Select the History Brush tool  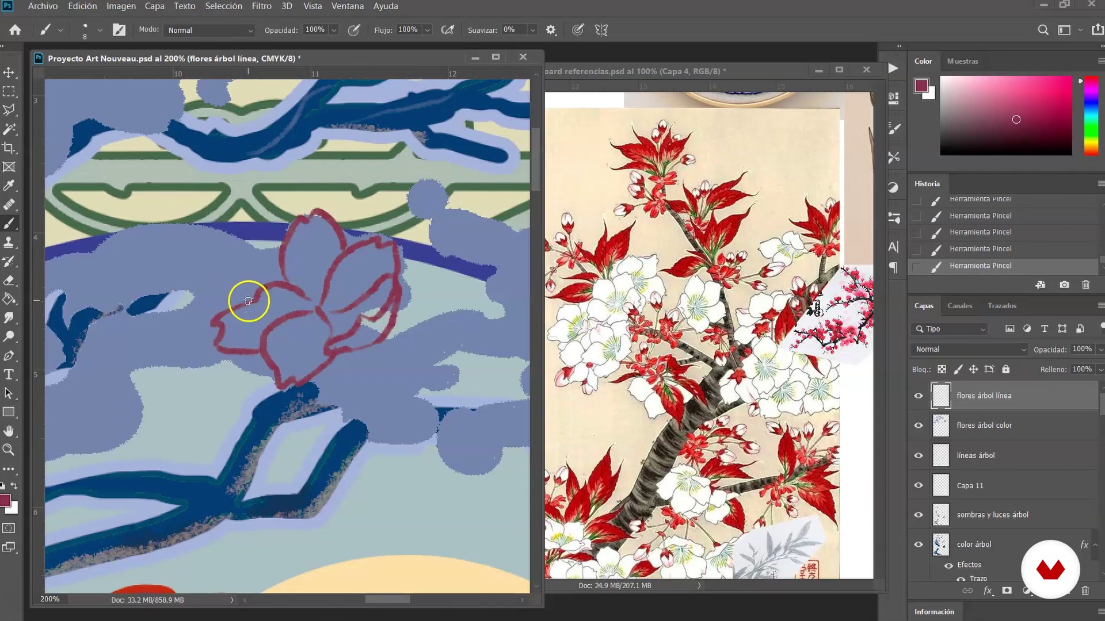9,261
